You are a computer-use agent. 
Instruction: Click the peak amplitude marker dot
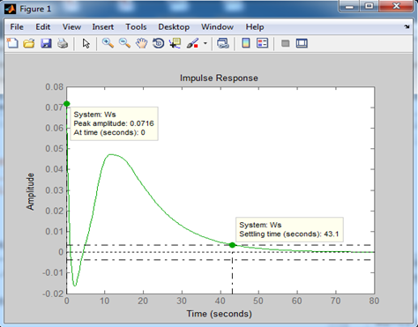67,104
